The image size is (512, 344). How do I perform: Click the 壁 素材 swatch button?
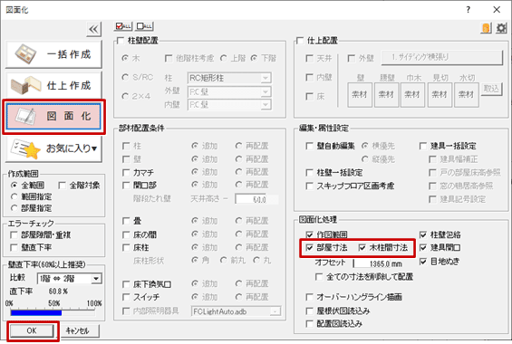point(360,94)
